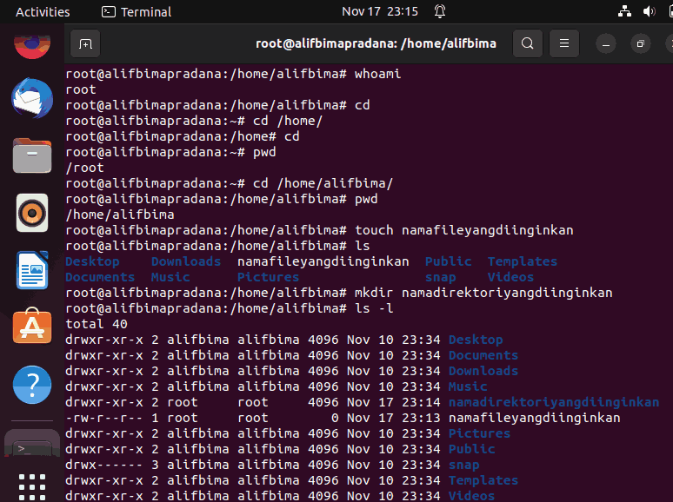The width and height of the screenshot is (673, 502).
Task: Open the volume control indicator
Action: pyautogui.click(x=649, y=11)
